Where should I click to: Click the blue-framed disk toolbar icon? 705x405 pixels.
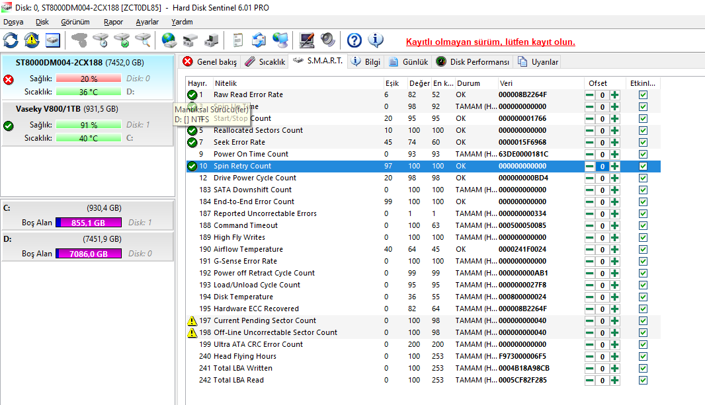click(x=53, y=40)
